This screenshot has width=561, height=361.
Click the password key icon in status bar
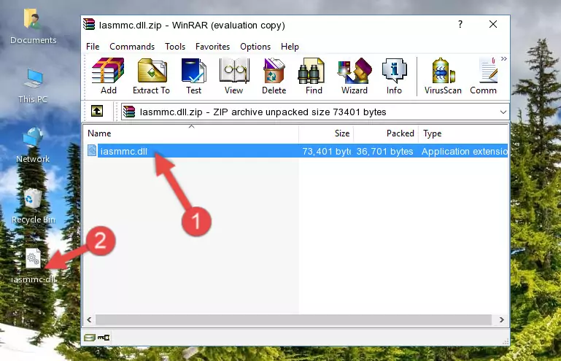104,337
